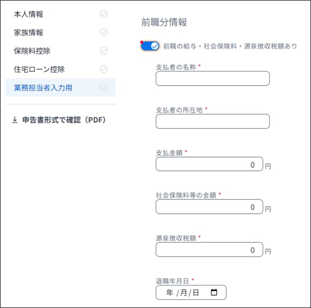Click the download icon for PDF確認
Screen dimensions: 311x308
(15, 120)
